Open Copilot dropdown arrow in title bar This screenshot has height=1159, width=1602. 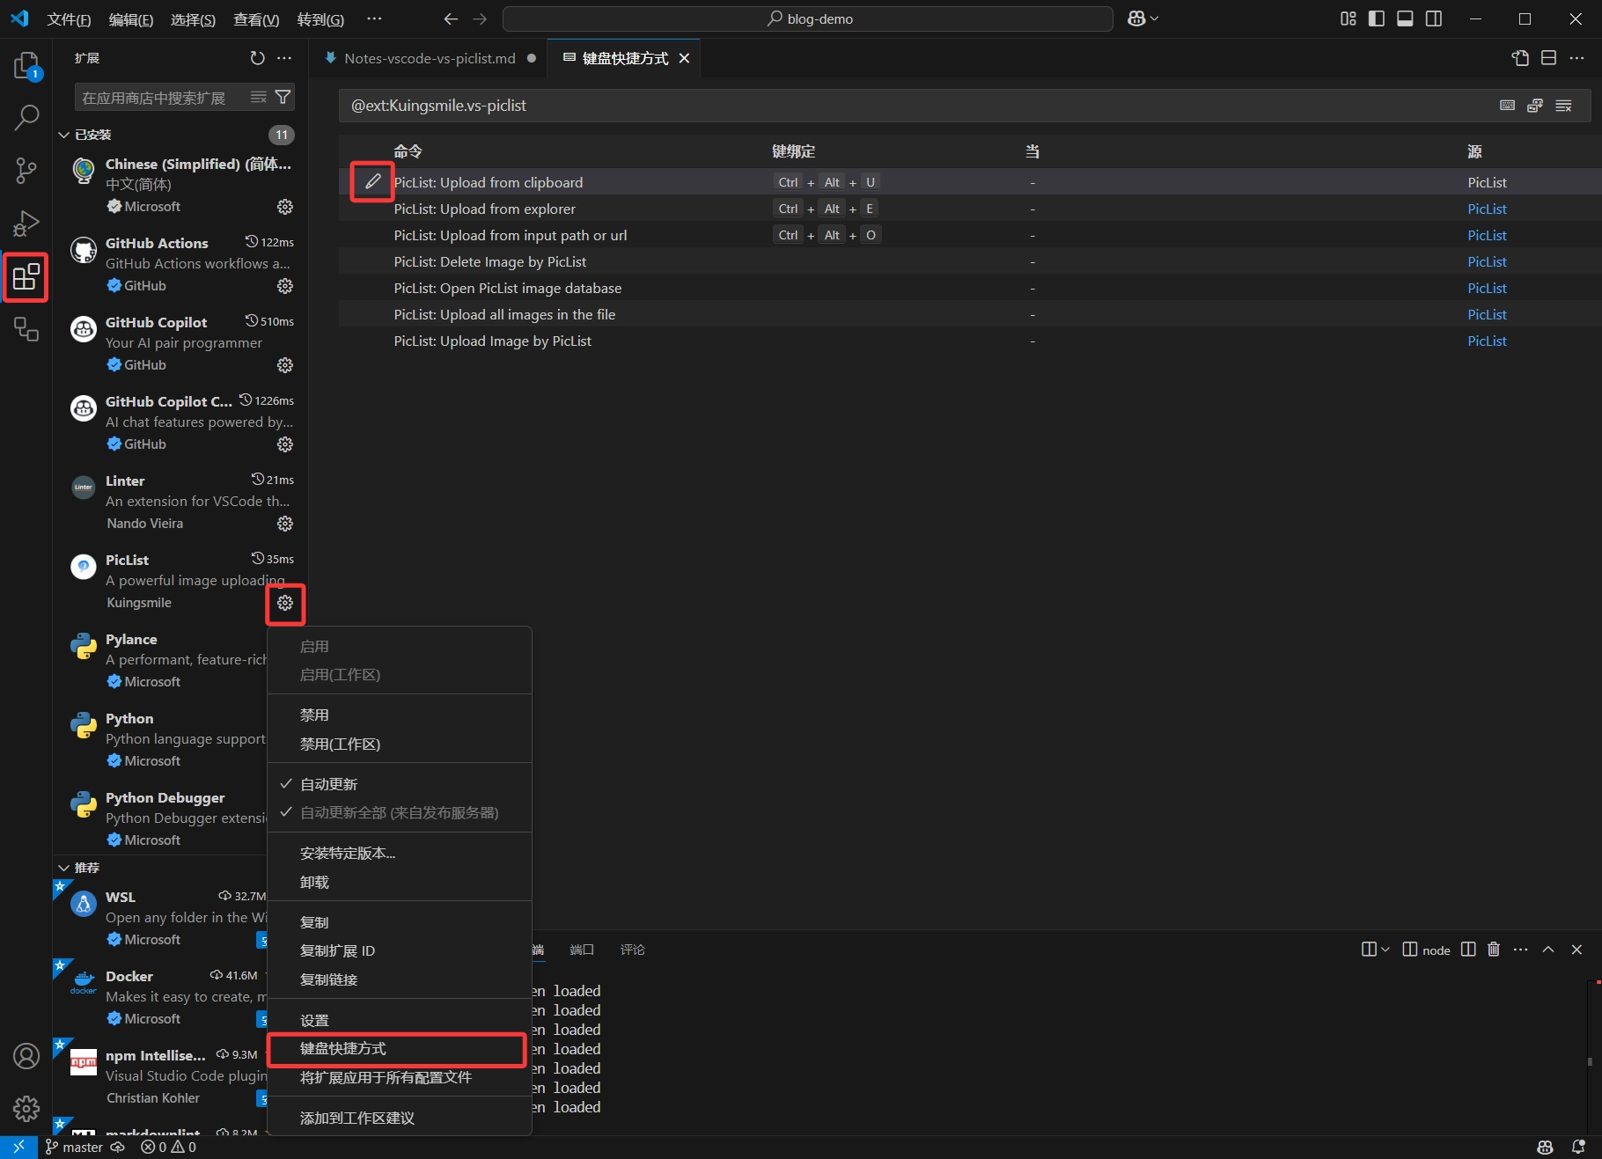[x=1154, y=18]
